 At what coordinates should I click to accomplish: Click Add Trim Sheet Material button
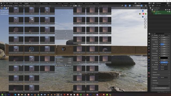click(x=161, y=88)
